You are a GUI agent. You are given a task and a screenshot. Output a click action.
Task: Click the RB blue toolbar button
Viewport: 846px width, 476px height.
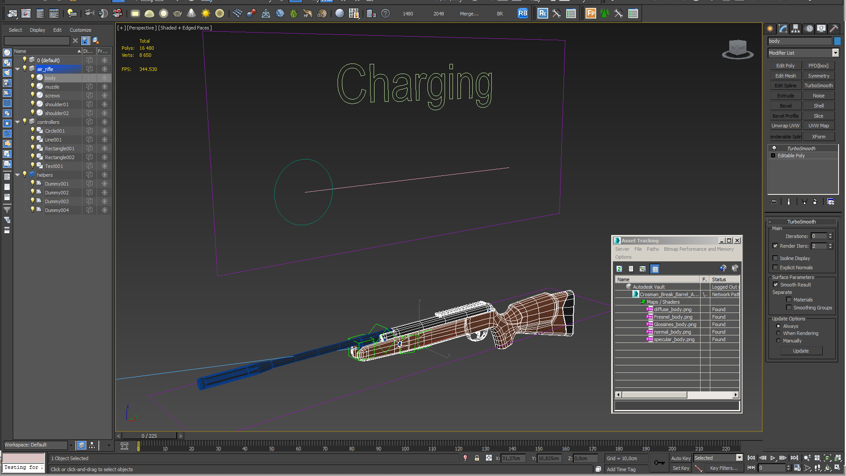pos(523,14)
